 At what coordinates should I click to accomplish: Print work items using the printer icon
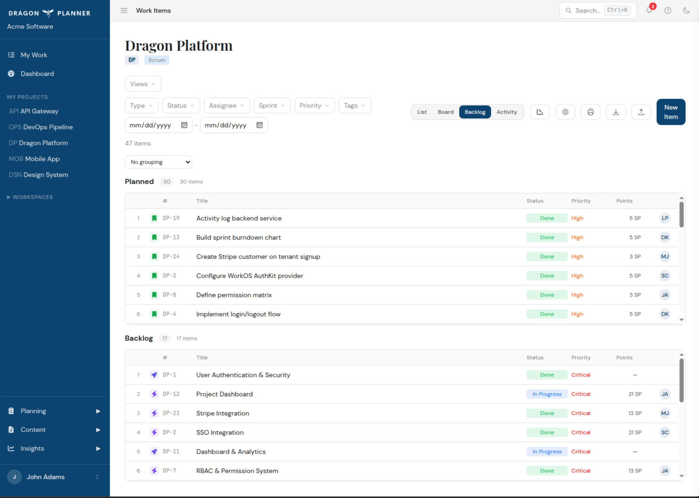tap(591, 112)
